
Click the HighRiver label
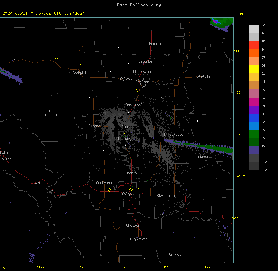(x=139, y=239)
